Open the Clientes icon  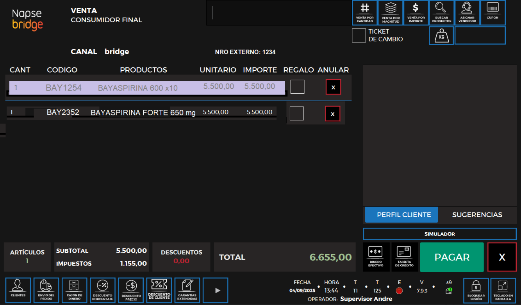click(18, 290)
